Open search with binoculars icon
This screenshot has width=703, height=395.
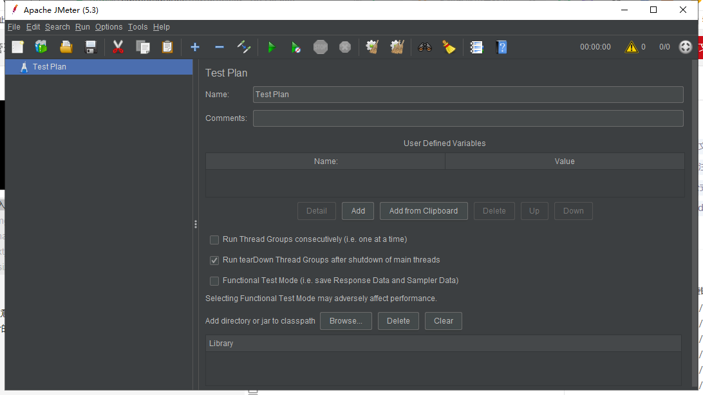[x=424, y=46]
